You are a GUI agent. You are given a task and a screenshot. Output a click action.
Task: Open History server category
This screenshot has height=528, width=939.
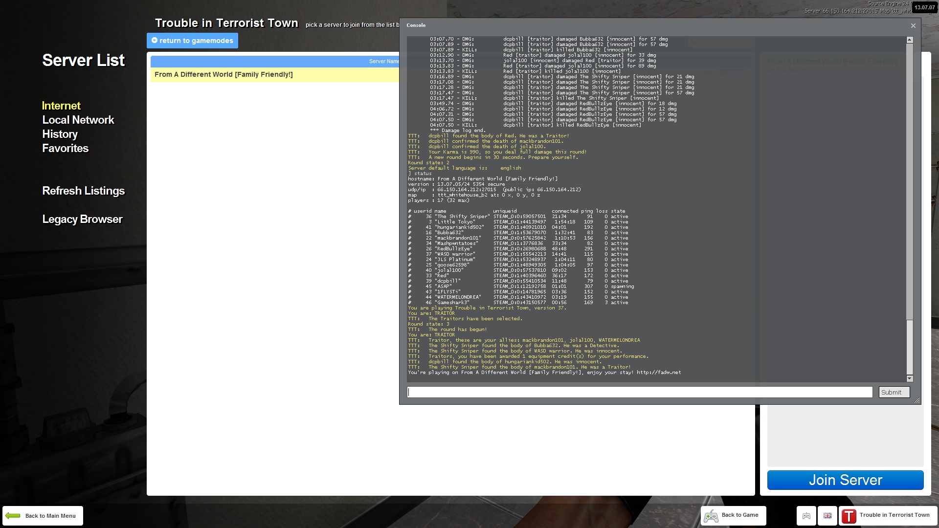pos(60,134)
